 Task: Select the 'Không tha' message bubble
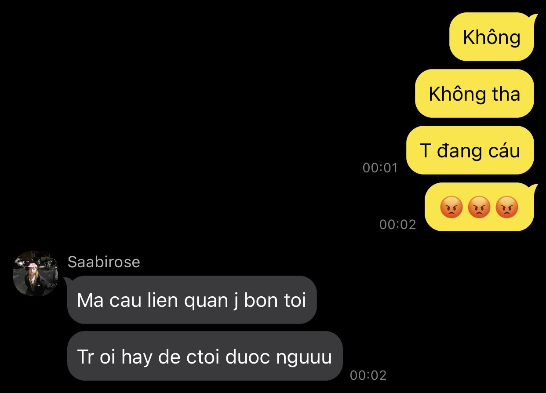[474, 94]
